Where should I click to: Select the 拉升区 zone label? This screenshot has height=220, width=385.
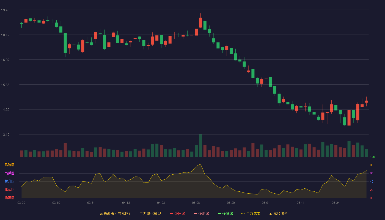click(9, 182)
